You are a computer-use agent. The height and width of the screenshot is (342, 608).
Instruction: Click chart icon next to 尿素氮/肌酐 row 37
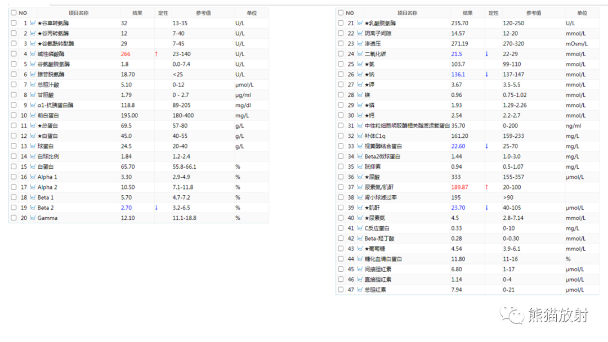pyautogui.click(x=360, y=187)
